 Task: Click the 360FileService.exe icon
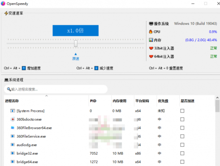click(x=13, y=136)
